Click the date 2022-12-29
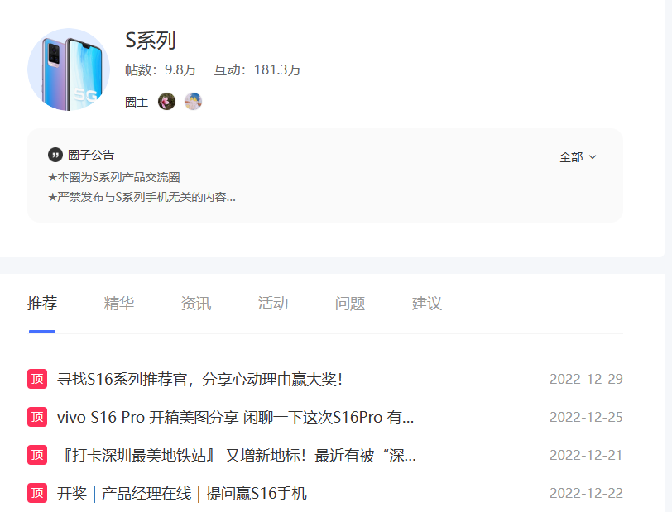The image size is (672, 512). pyautogui.click(x=586, y=379)
